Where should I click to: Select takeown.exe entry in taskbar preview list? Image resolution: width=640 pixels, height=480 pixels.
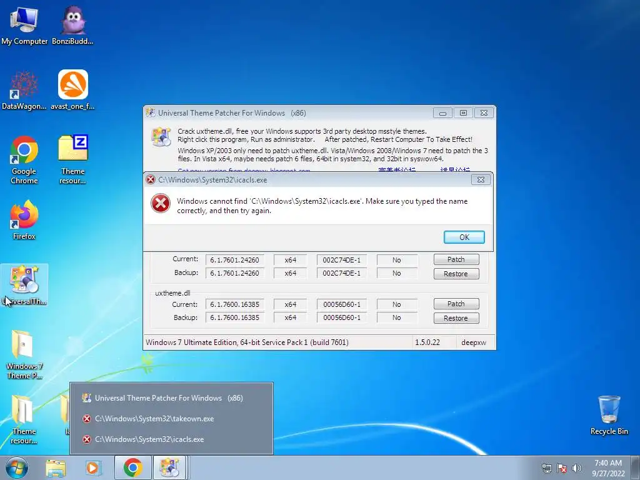point(171,418)
